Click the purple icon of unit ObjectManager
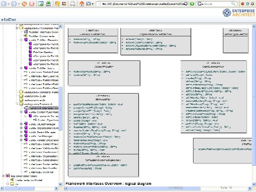Screen dimensions: 256x192 click(x=26, y=124)
